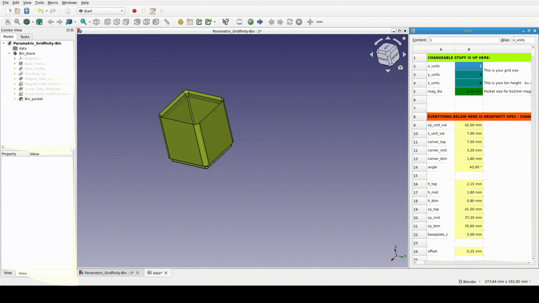The width and height of the screenshot is (539, 303).
Task: Expand the Stacking_Lip tree item
Action: click(x=15, y=74)
